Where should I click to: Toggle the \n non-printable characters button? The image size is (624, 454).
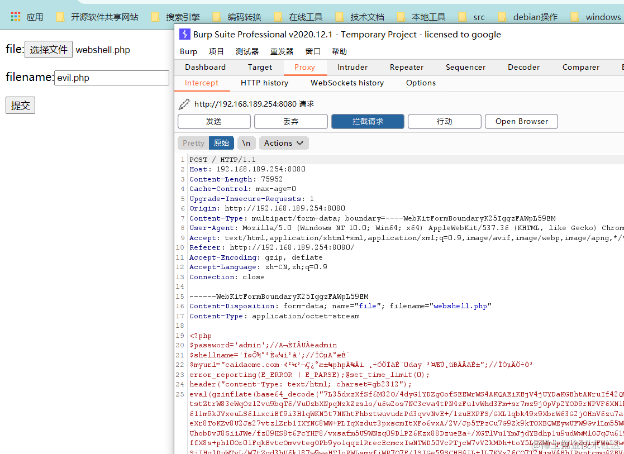pyautogui.click(x=246, y=144)
